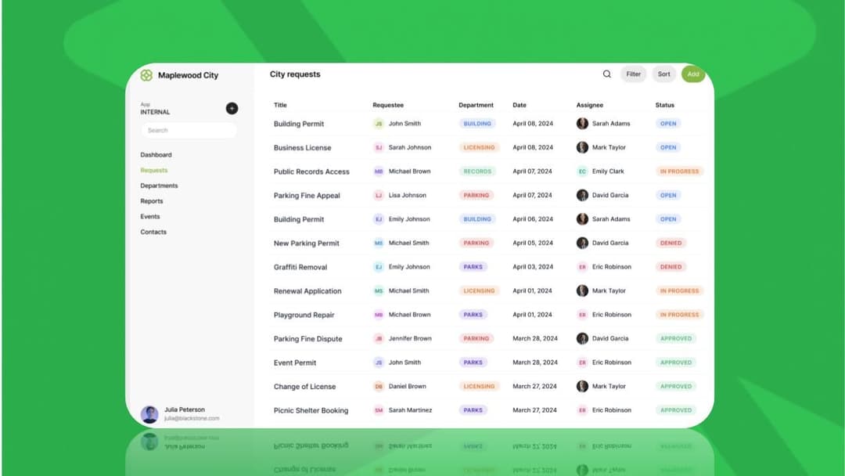Click the green Add button

(693, 74)
